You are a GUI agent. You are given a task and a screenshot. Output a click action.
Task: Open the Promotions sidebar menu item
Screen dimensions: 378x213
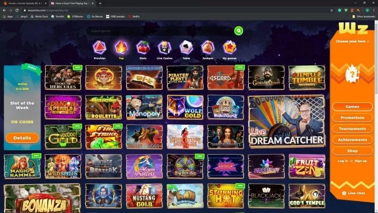352,118
